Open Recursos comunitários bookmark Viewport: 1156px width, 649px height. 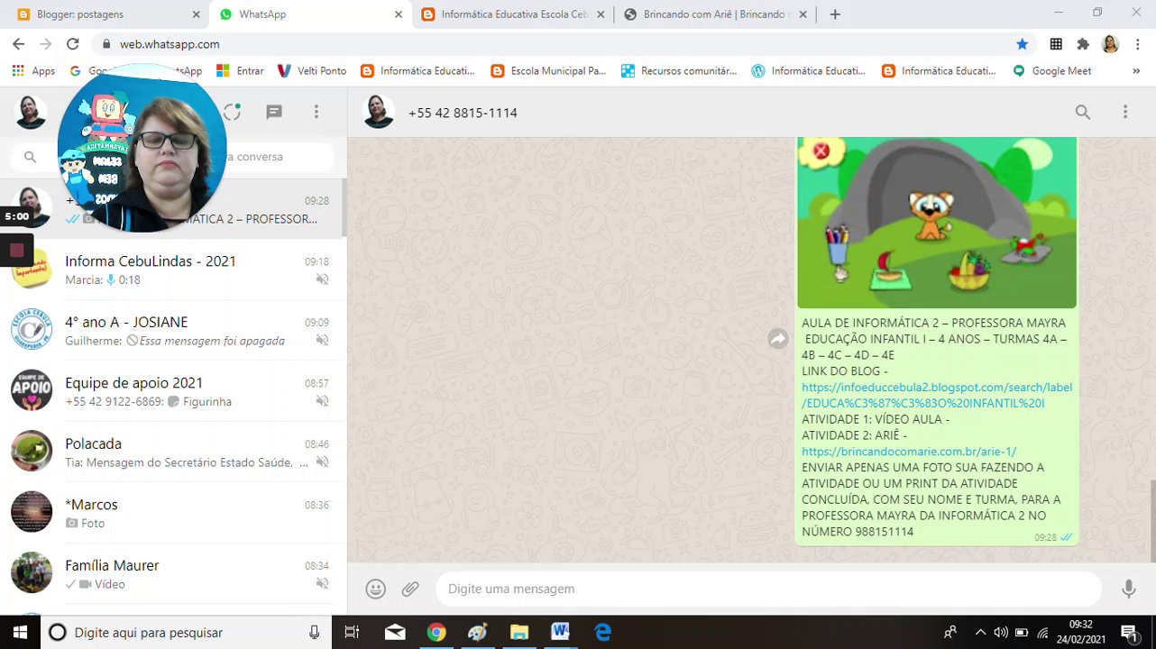679,71
